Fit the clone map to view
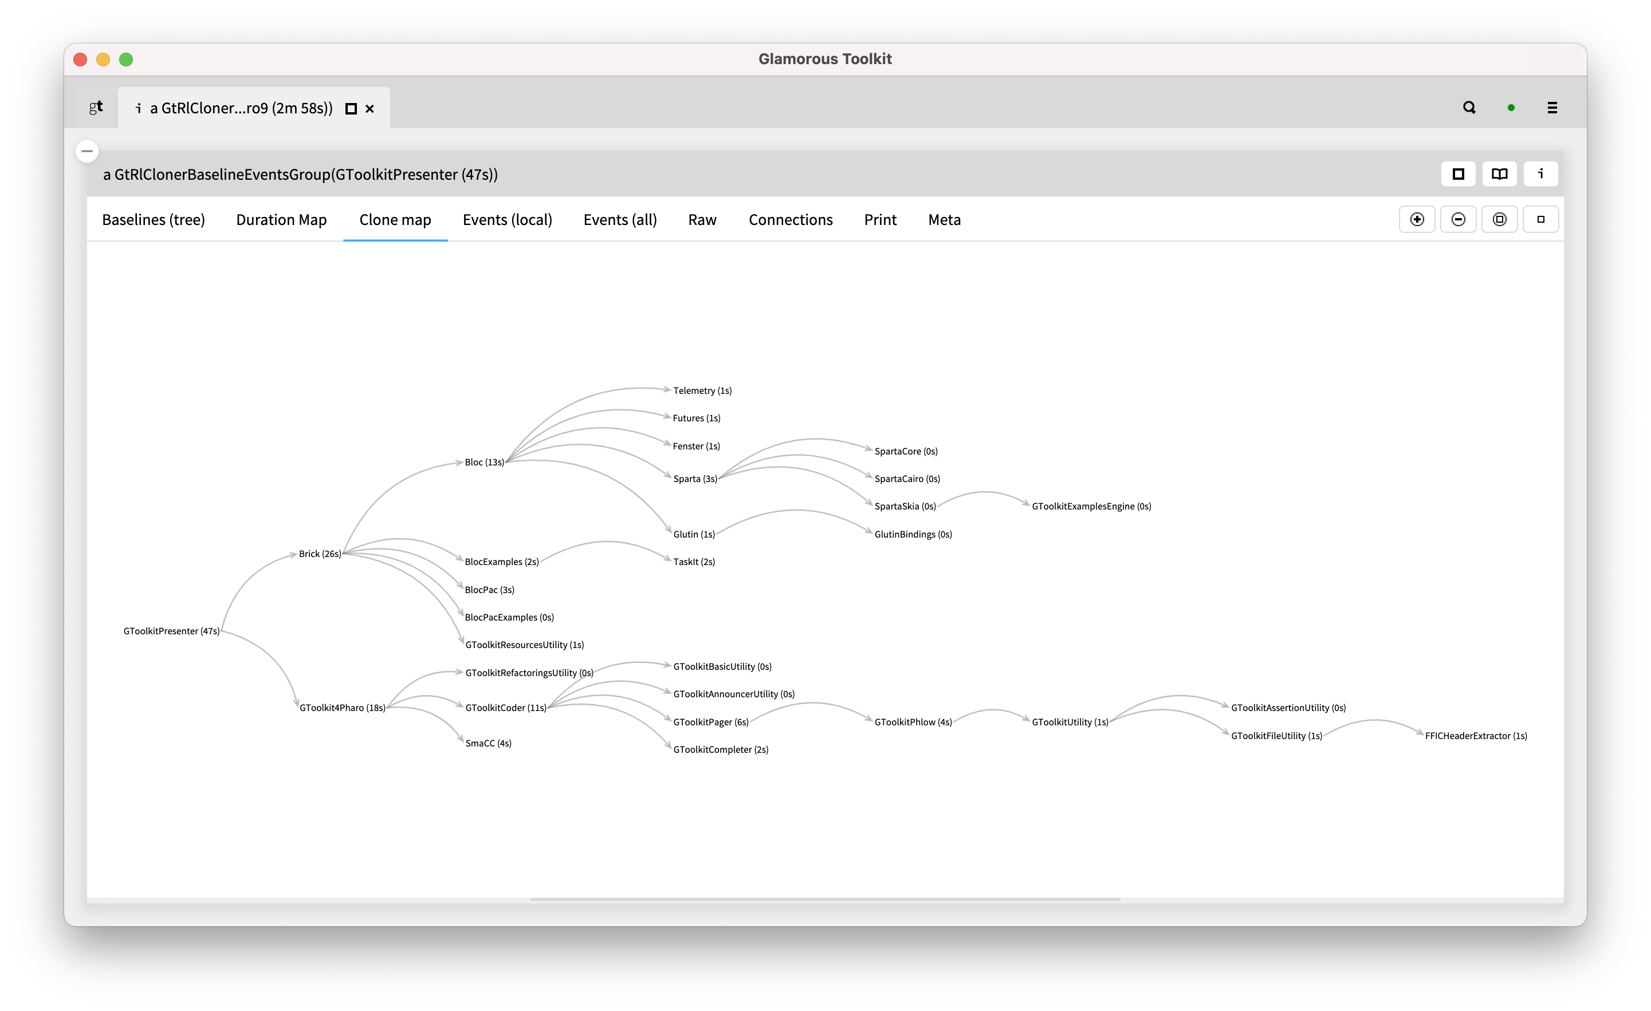This screenshot has width=1651, height=1011. (x=1500, y=219)
